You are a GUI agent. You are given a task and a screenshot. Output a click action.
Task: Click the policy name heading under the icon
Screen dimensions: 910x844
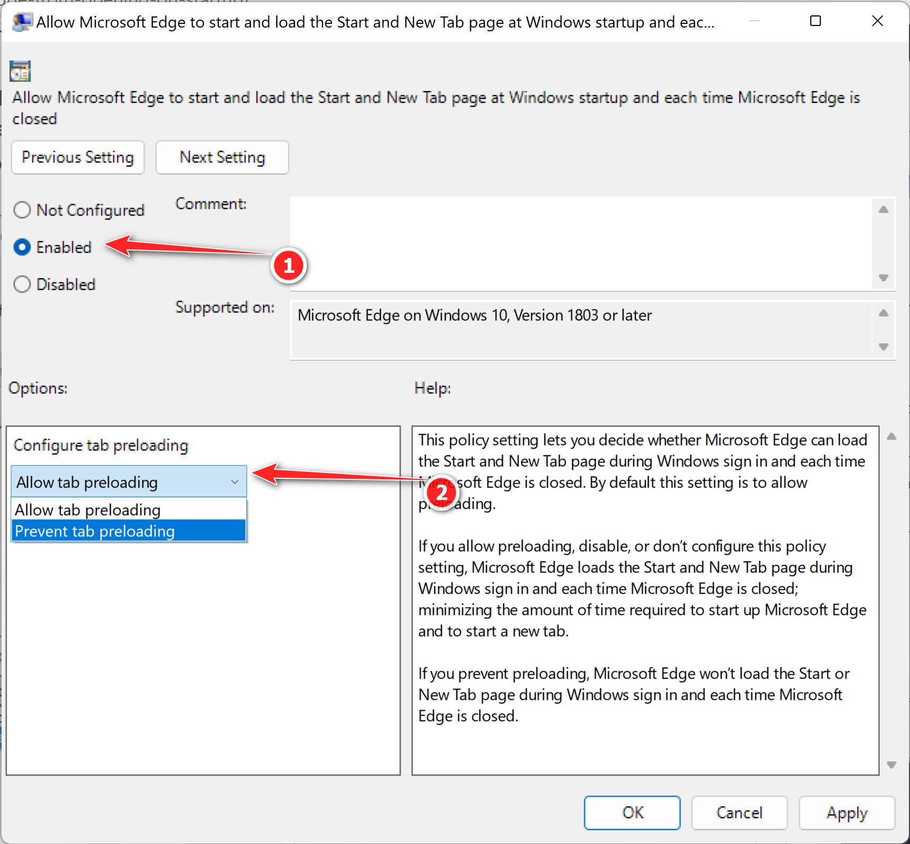(436, 108)
